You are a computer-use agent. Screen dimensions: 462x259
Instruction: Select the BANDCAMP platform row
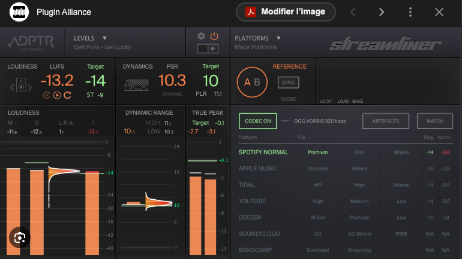pyautogui.click(x=255, y=250)
